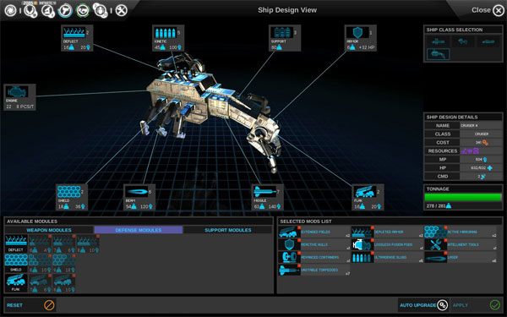Open the Academy heroes icon

click(101, 11)
